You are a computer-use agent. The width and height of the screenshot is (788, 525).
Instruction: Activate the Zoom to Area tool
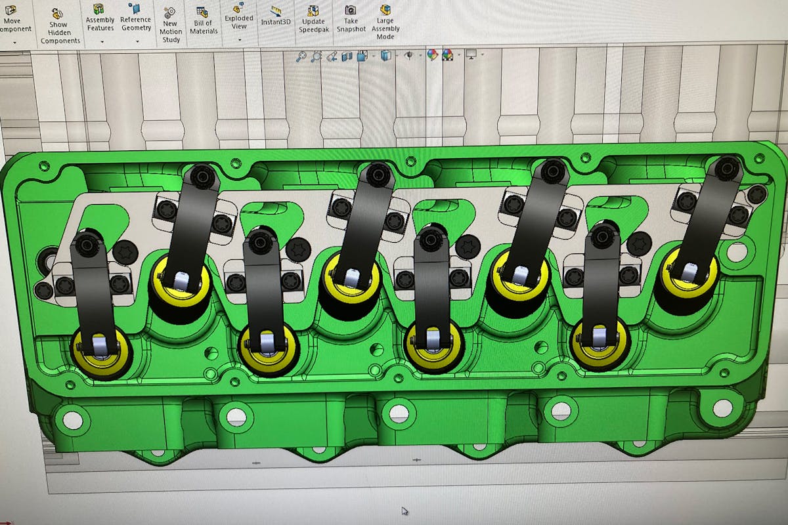point(317,56)
